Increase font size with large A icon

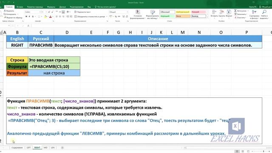point(49,12)
